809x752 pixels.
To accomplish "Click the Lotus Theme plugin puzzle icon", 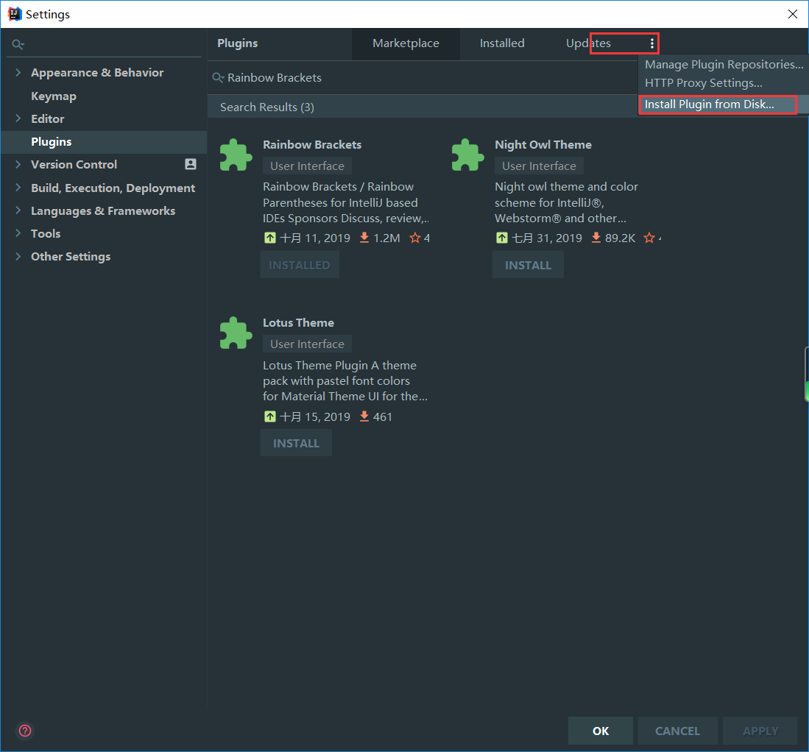I will (236, 333).
